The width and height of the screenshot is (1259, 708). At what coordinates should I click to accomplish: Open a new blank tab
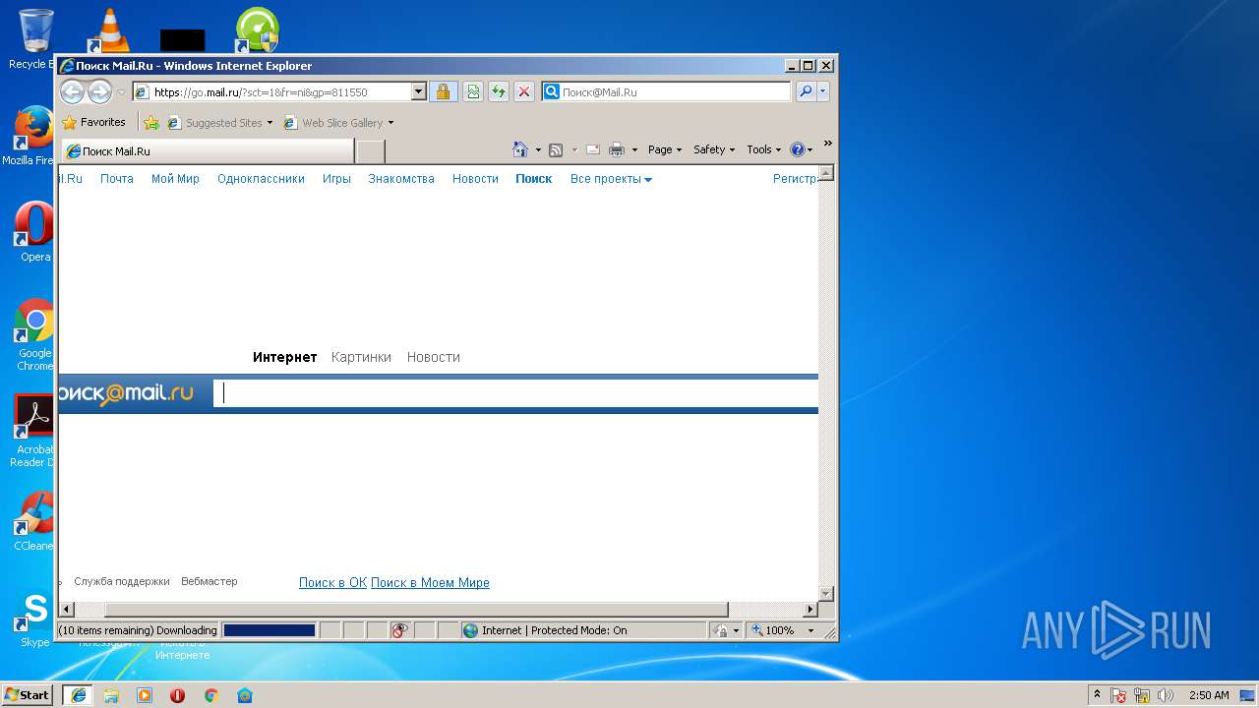tap(370, 151)
